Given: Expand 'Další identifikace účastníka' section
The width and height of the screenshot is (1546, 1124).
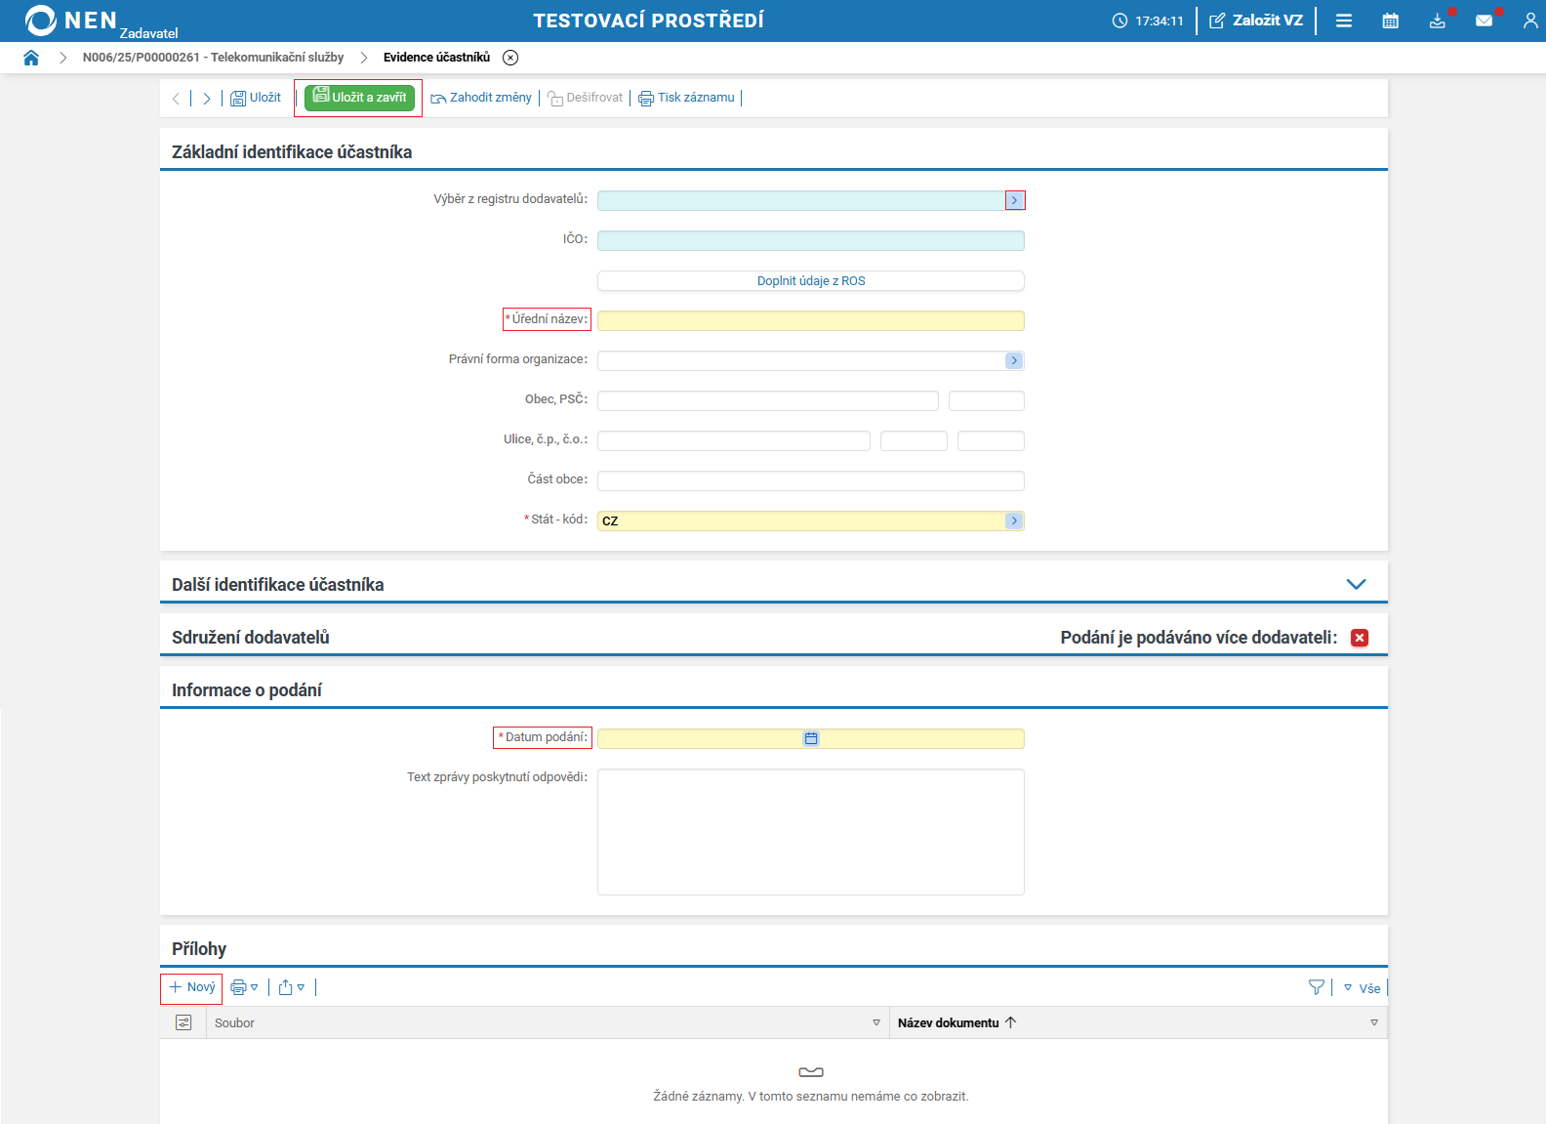Looking at the screenshot, I should 1356,584.
